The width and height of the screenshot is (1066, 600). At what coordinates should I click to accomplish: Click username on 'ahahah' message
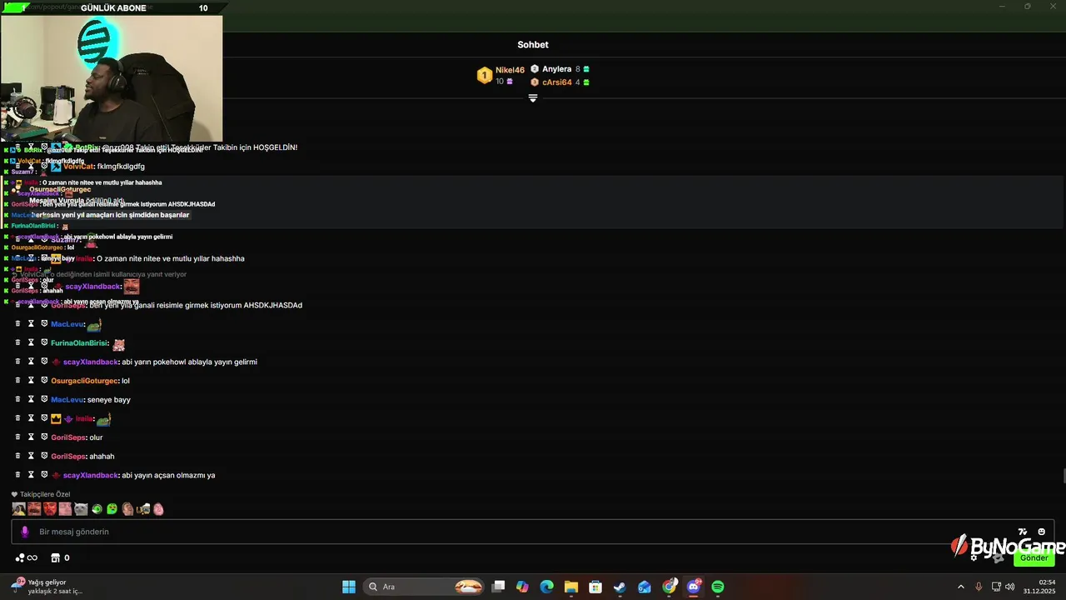68,457
